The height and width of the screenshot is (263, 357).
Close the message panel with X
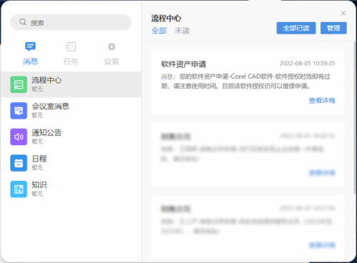click(343, 13)
